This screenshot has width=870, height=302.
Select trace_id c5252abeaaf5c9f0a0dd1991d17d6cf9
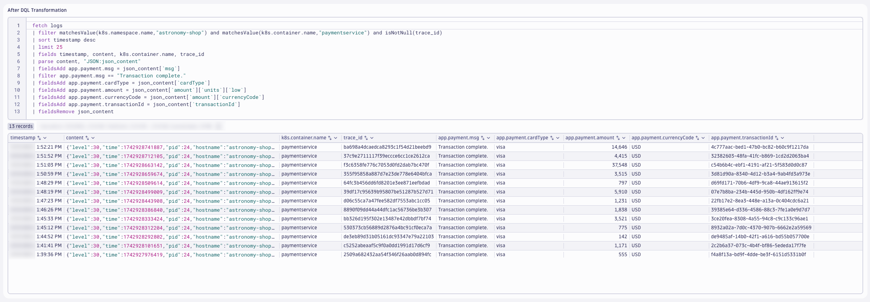click(387, 246)
